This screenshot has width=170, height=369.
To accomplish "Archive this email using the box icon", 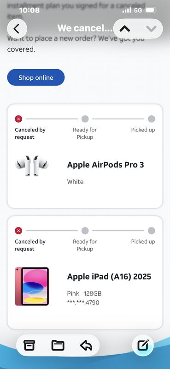I will (29, 345).
